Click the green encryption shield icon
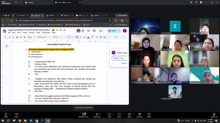 pyautogui.click(x=191, y=2)
